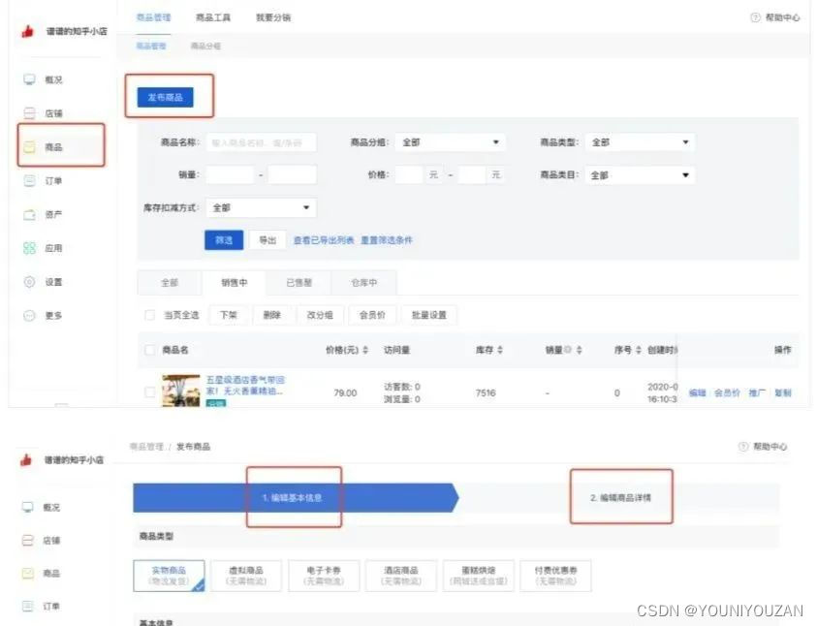Click the blue 筛选 button
Screen dimensions: 817x626
(224, 240)
